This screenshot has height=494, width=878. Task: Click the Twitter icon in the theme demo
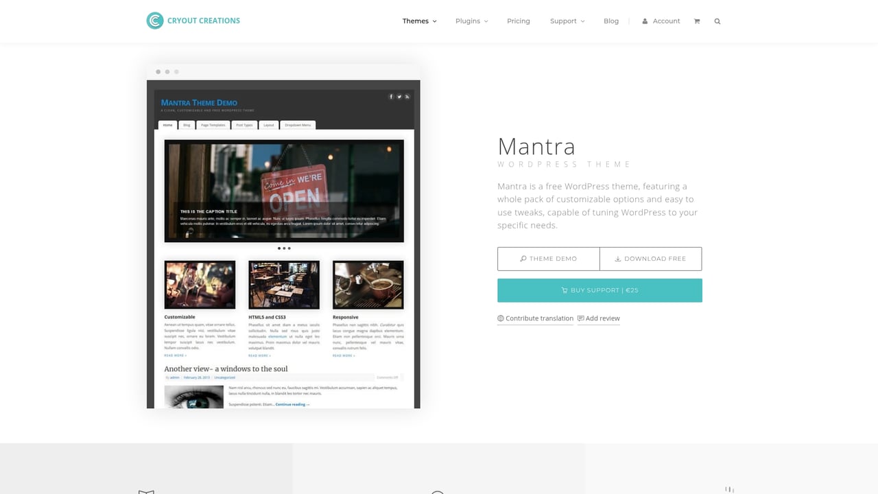click(x=399, y=97)
